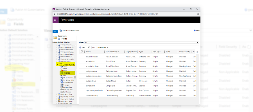Click the Chrome address bar URL

point(107,14)
